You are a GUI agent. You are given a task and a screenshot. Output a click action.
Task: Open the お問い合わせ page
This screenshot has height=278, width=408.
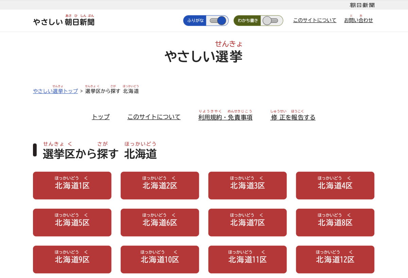coord(358,20)
